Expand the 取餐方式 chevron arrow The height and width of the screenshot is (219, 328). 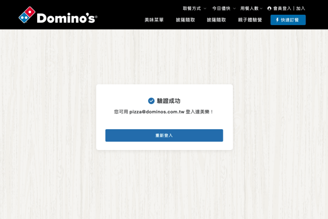pyautogui.click(x=205, y=9)
